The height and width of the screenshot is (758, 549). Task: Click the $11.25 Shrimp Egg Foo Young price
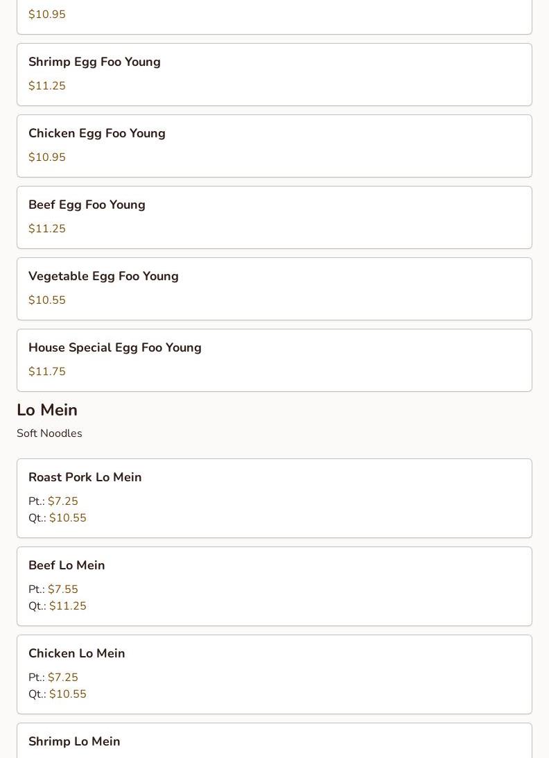47,86
